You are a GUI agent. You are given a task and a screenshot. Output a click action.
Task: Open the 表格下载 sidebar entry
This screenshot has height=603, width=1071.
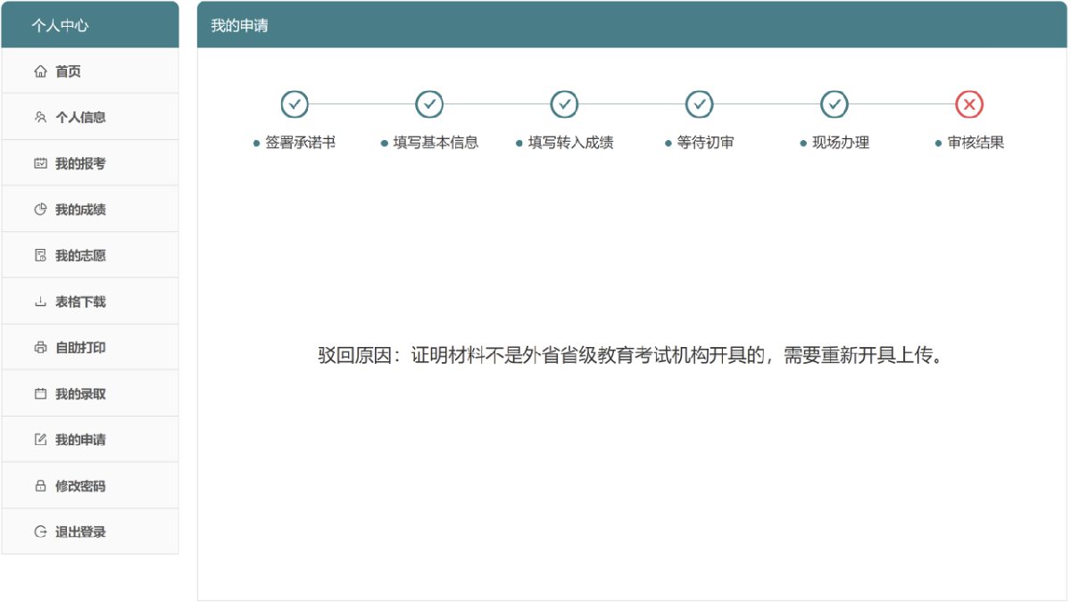coord(90,301)
